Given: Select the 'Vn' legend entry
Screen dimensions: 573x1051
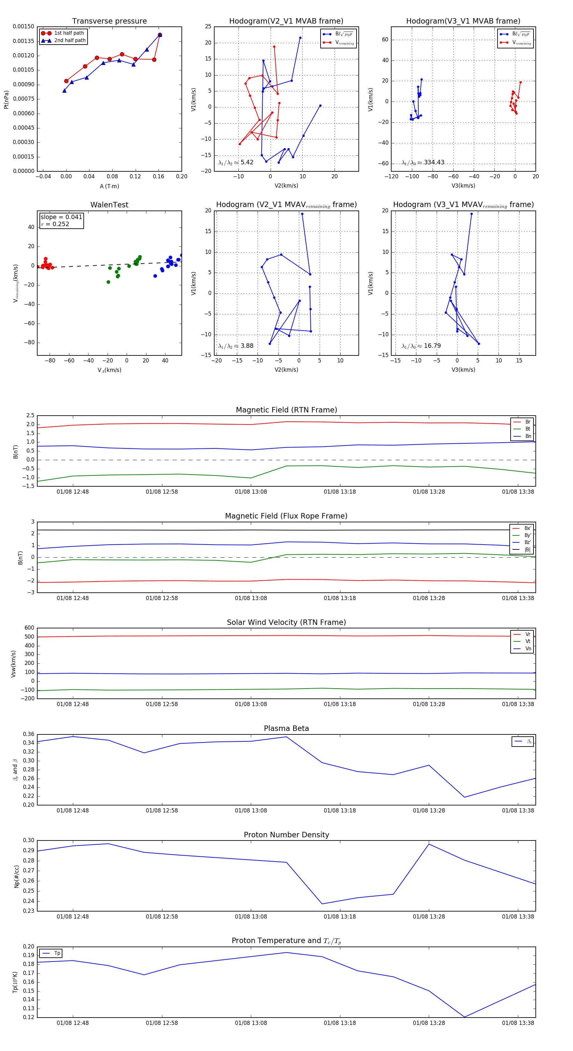Looking at the screenshot, I should (x=522, y=649).
